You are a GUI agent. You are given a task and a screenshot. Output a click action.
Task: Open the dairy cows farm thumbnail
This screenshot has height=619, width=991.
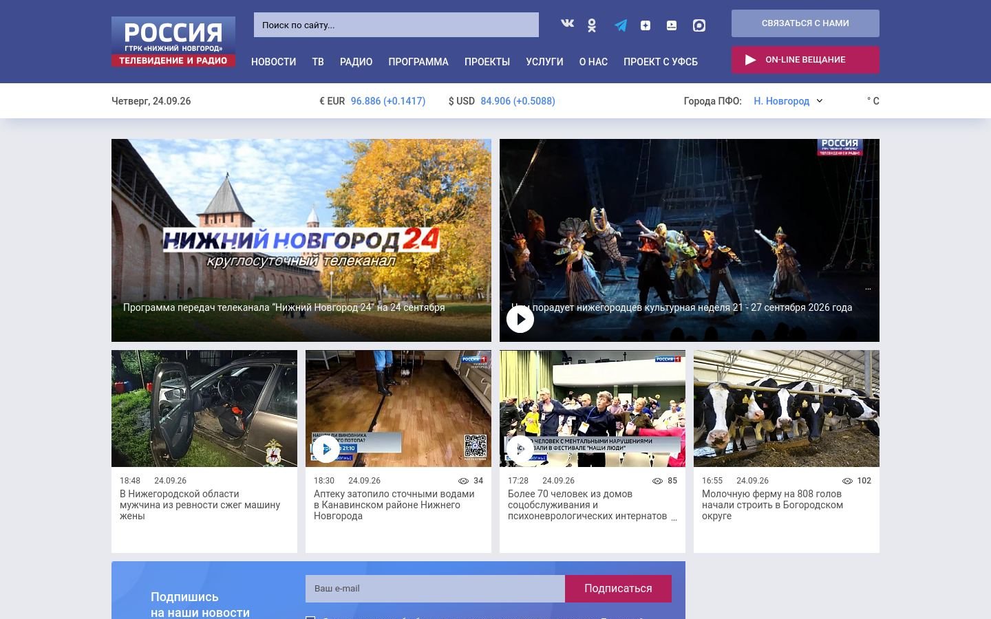tap(787, 409)
